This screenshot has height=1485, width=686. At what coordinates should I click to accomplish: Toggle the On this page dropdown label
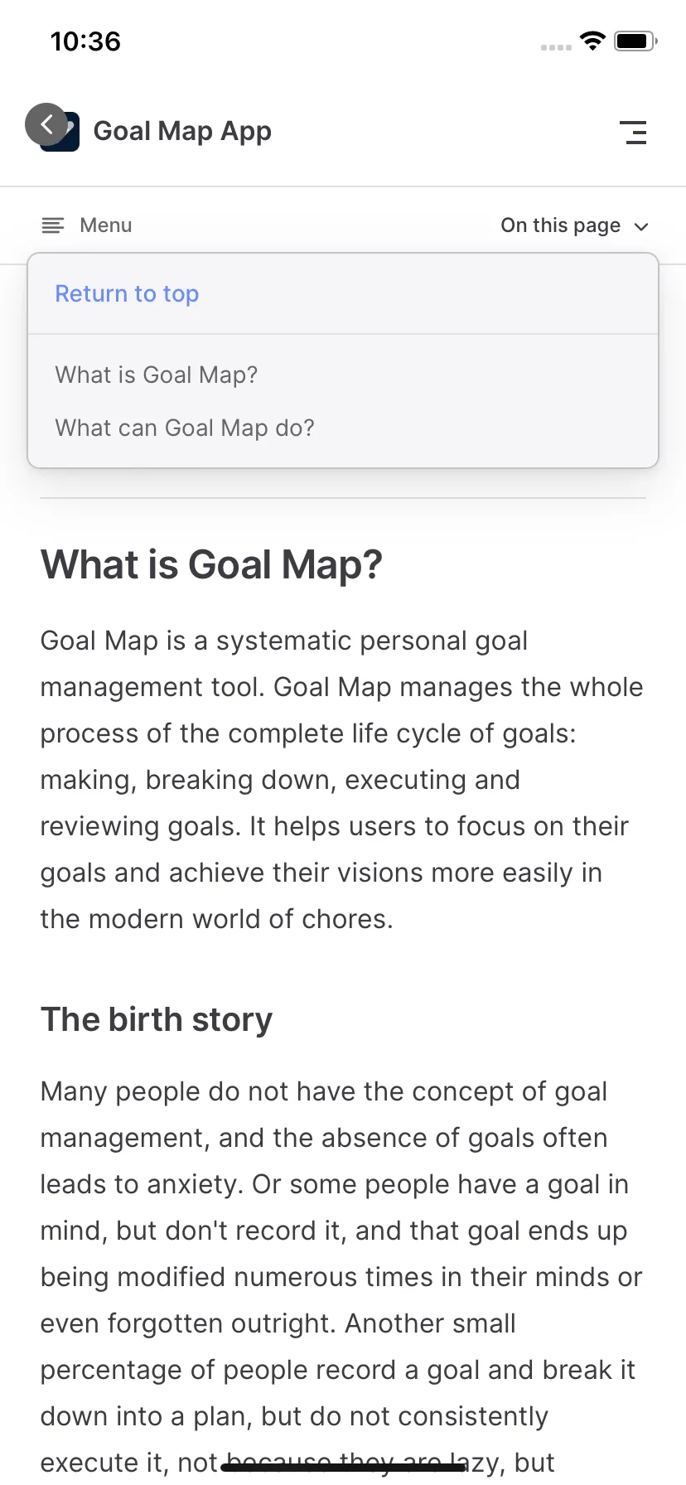coord(561,225)
